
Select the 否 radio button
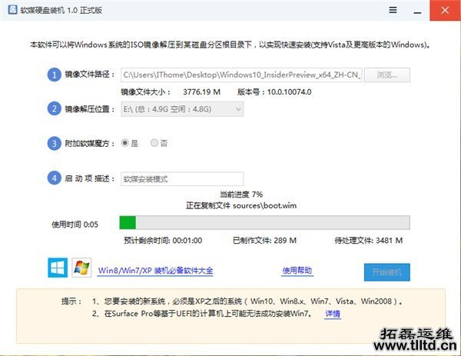click(x=154, y=143)
